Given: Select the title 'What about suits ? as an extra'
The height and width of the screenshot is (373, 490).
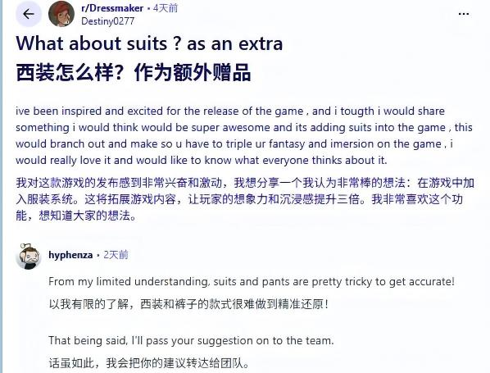Looking at the screenshot, I should click(x=149, y=43).
